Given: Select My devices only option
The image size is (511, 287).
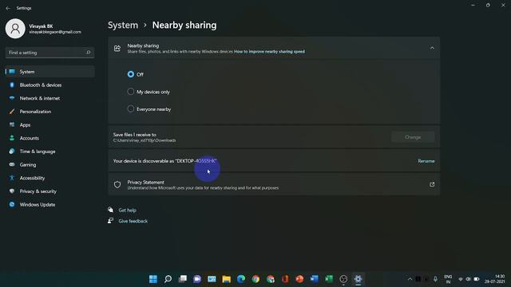Looking at the screenshot, I should (x=131, y=92).
